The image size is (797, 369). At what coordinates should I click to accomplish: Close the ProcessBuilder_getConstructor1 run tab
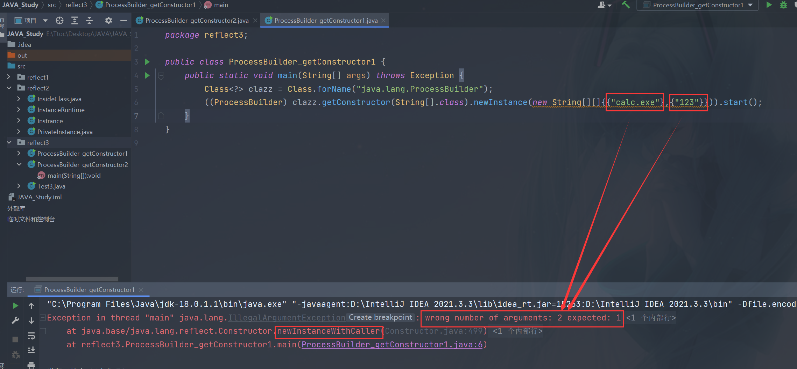coord(141,290)
